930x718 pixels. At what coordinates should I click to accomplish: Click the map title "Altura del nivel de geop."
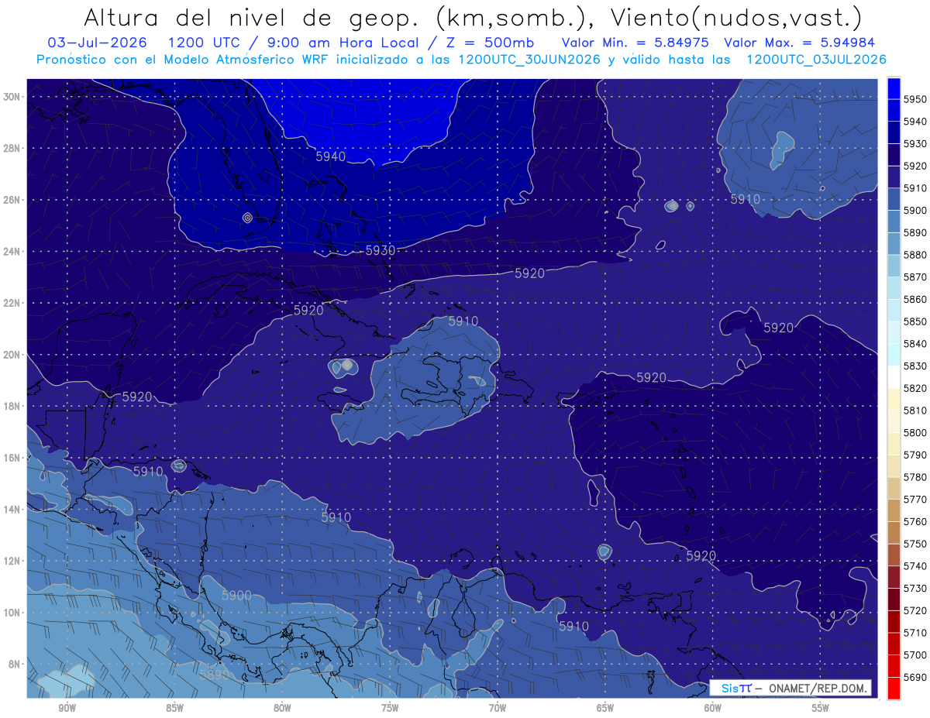[x=250, y=17]
